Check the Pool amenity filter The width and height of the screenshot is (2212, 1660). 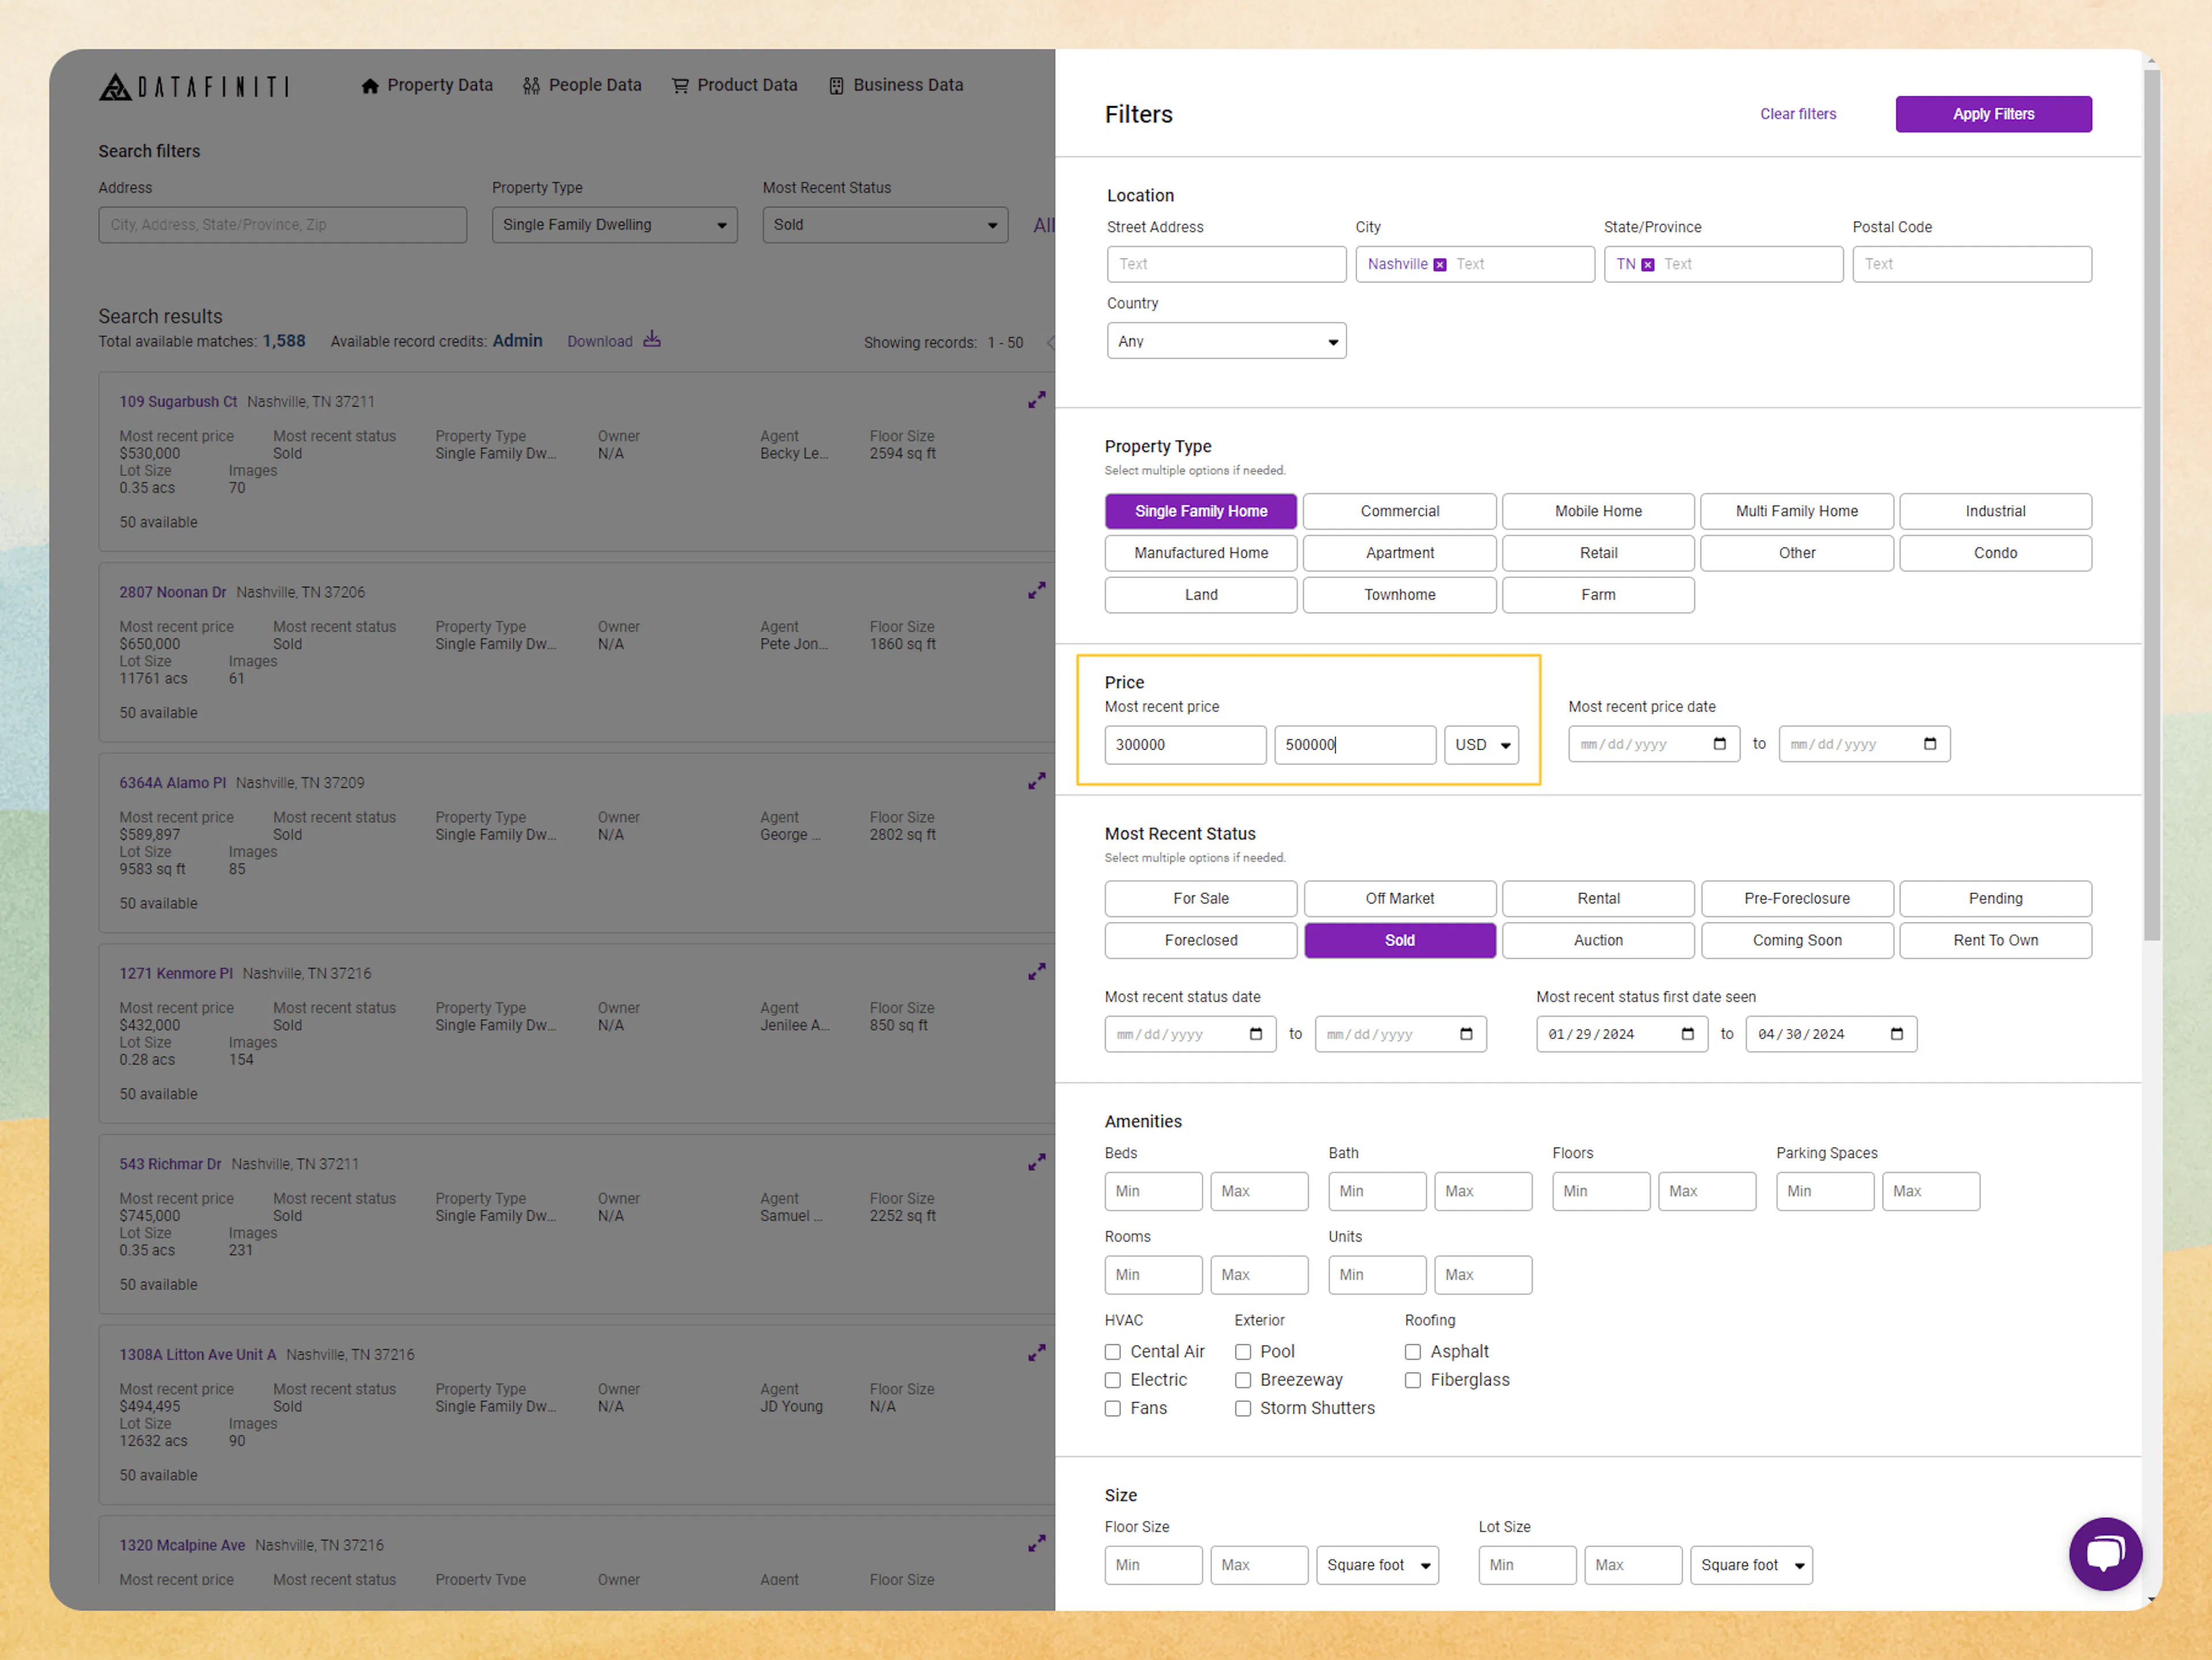point(1243,1351)
